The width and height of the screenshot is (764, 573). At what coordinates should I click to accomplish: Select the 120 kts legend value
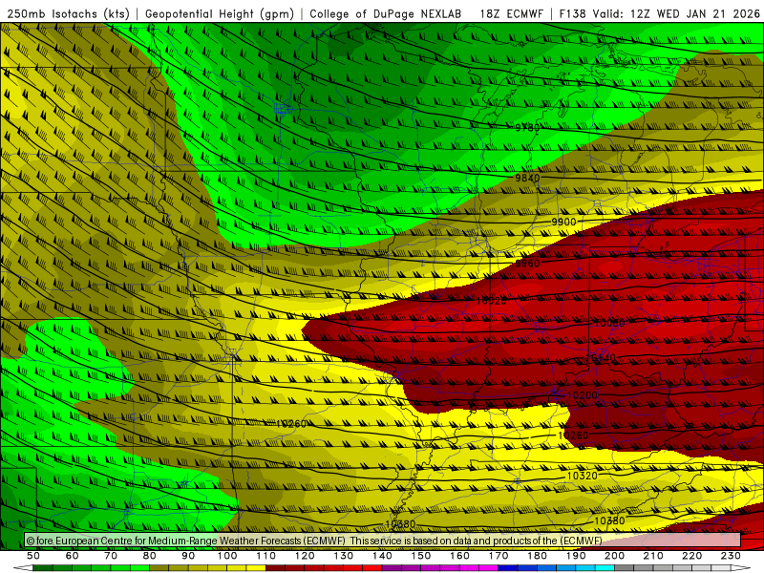(305, 556)
